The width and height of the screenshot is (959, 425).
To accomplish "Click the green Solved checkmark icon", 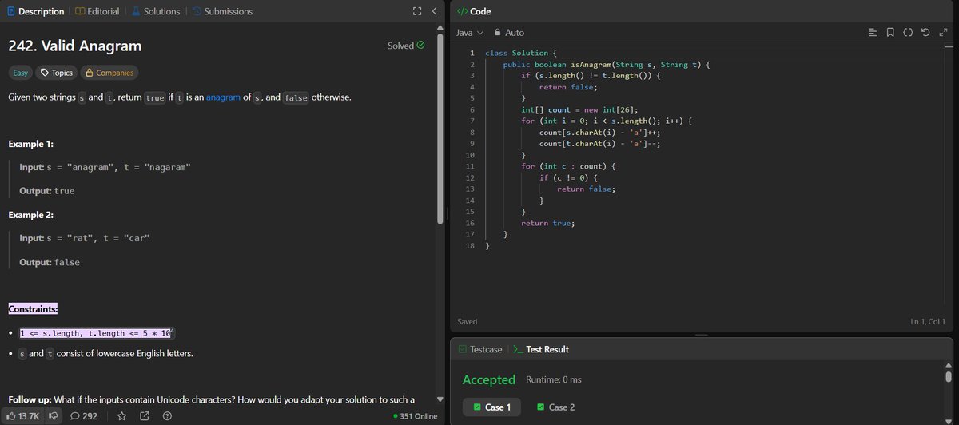I will pyautogui.click(x=421, y=46).
